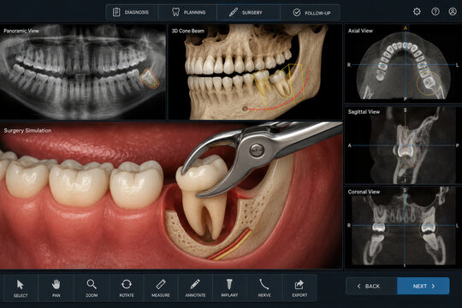Open the Sagittal View CT slice
Viewport: 462px width, 308px height.
point(403,145)
